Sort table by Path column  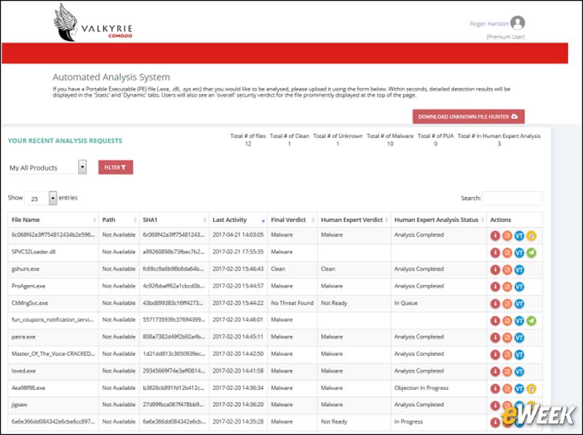[x=119, y=220]
